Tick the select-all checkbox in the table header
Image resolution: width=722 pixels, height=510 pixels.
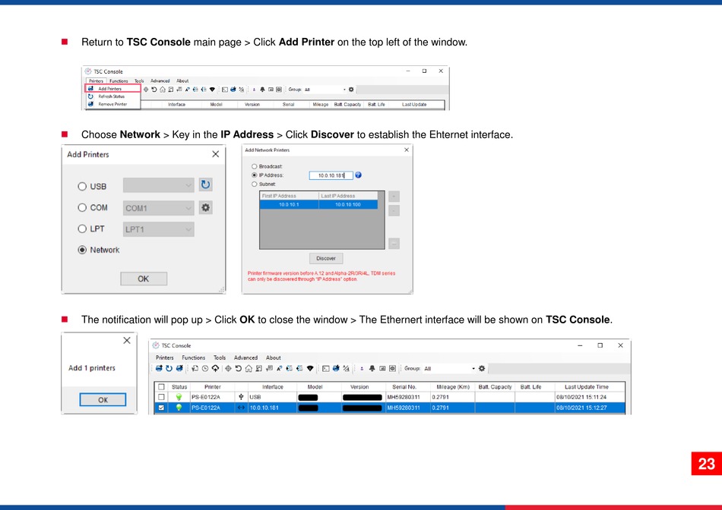(161, 387)
